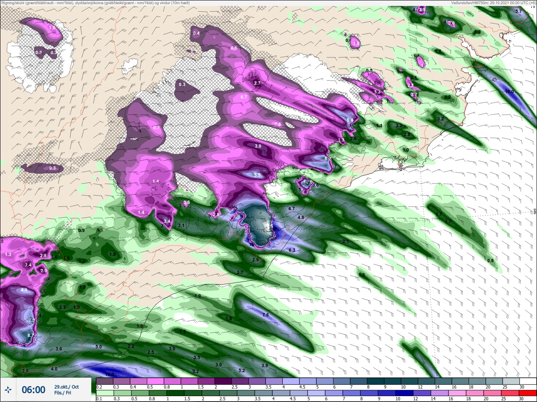Click the 5.0 precipitation value on the map
Viewport: 537px width, 402px height.
[99, 347]
